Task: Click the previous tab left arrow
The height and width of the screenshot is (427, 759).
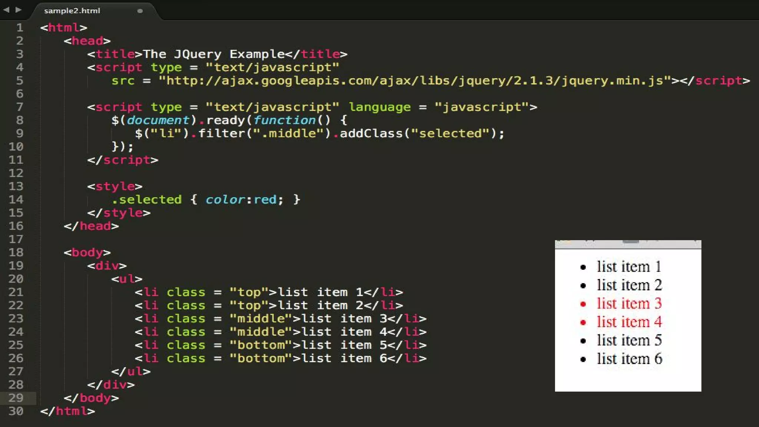Action: [x=6, y=10]
